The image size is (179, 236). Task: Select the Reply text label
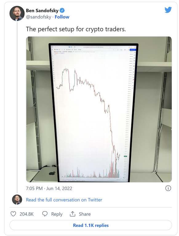pyautogui.click(x=57, y=214)
